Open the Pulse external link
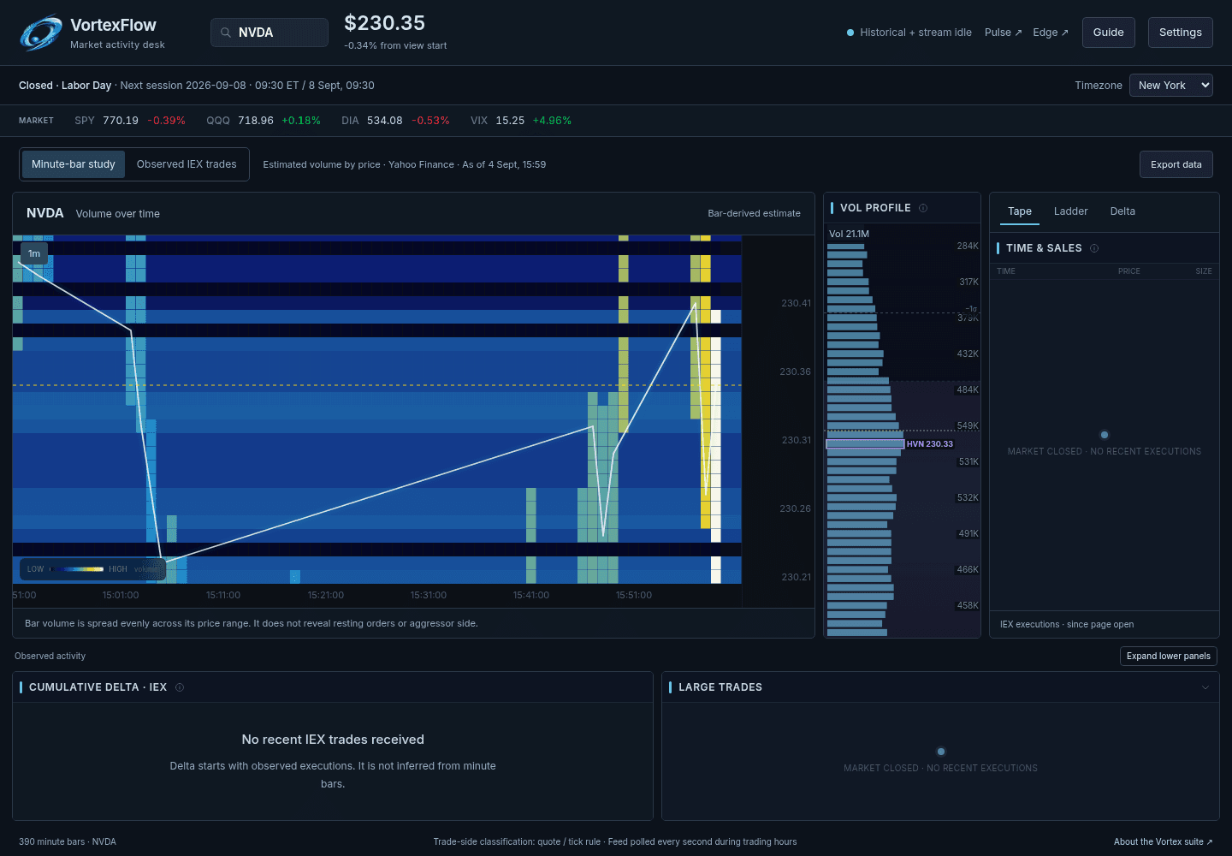Screen dimensions: 1232x856 1003,33
